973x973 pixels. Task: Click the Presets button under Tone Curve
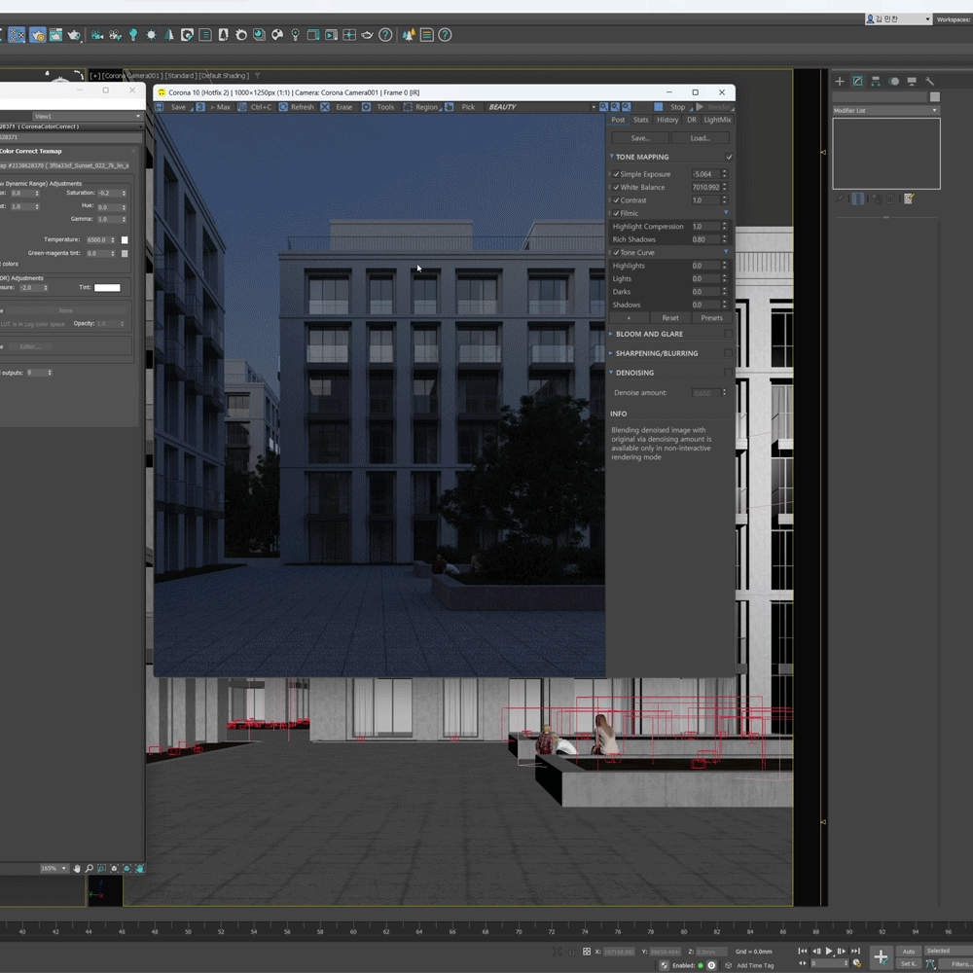pyautogui.click(x=711, y=318)
